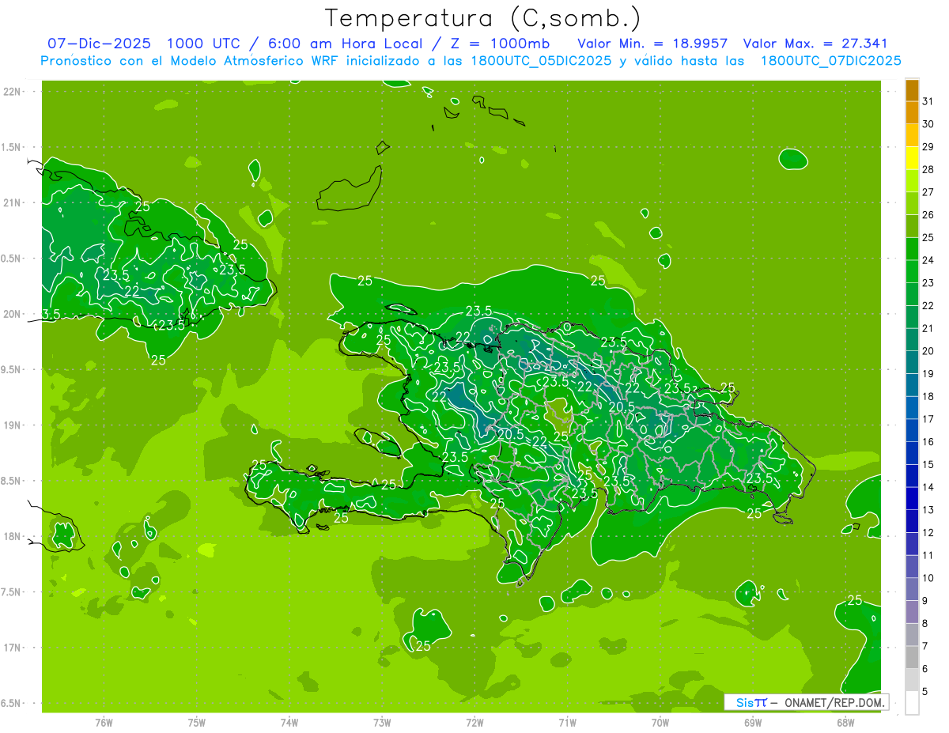The width and height of the screenshot is (949, 733).
Task: Click the '76W' longitude axis label
Action: 104,722
